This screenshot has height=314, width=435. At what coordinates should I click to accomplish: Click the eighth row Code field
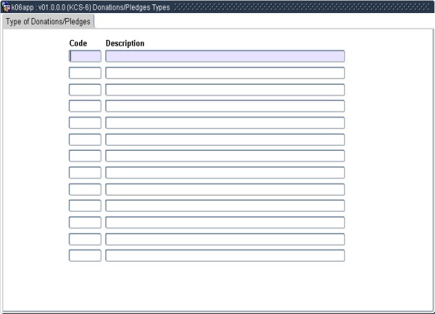tap(85, 173)
